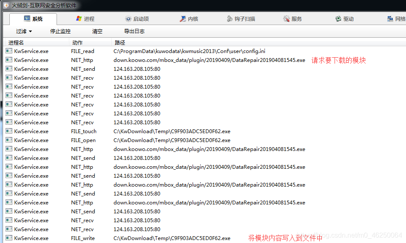Viewport: 406px width, 243px height.
Task: Click the process icon on FILE_touch row
Action: click(9, 131)
